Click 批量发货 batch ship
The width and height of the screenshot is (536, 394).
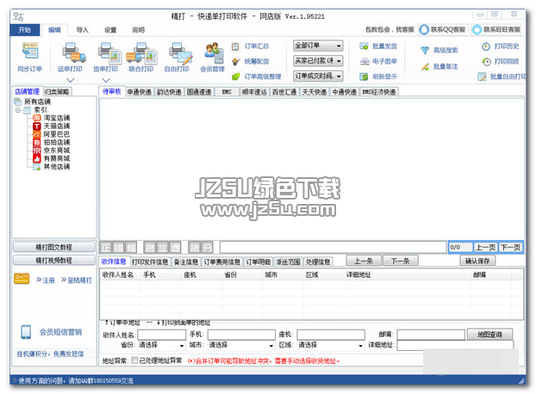pyautogui.click(x=378, y=46)
